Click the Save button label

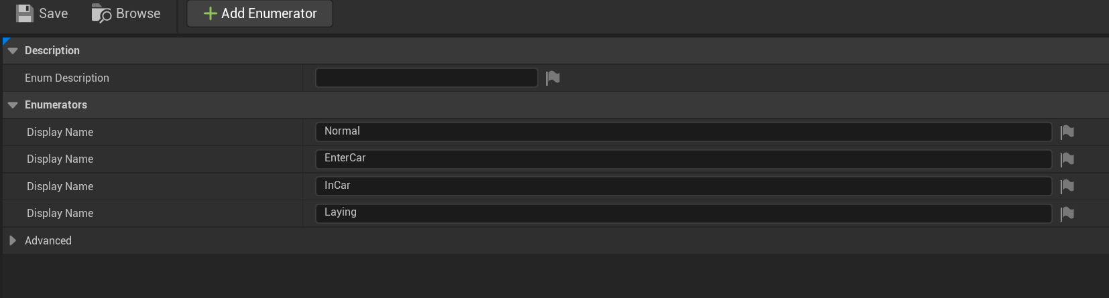coord(53,13)
